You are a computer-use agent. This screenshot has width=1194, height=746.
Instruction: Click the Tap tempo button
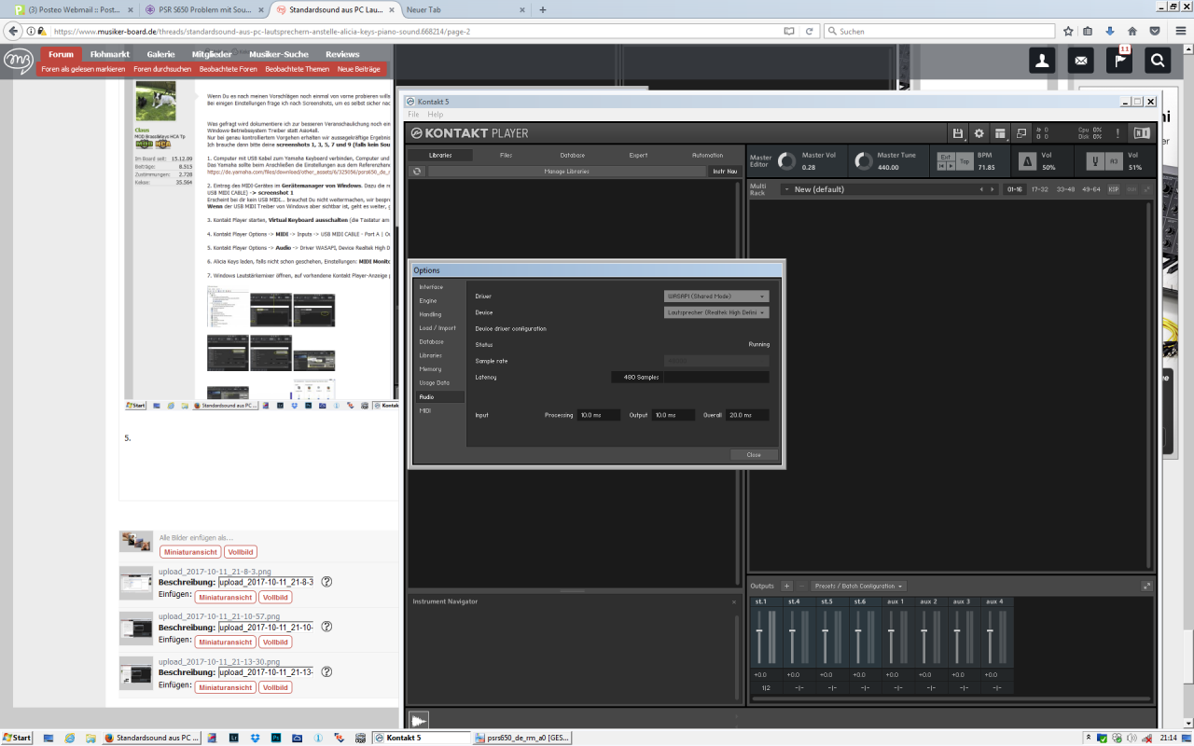tap(965, 161)
